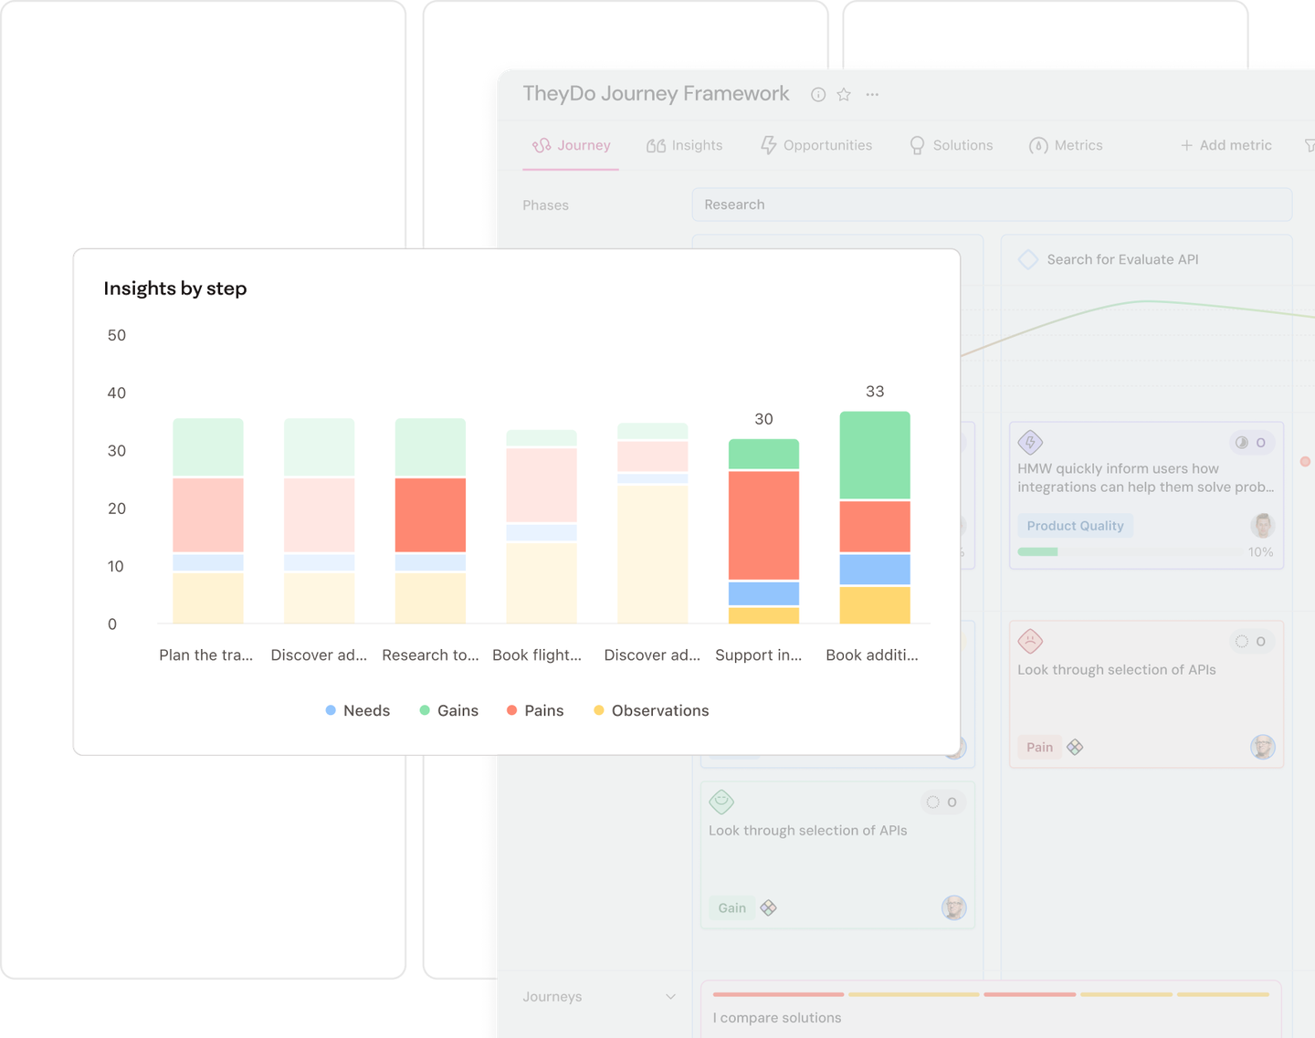Expand the Journeys row chevron
The height and width of the screenshot is (1038, 1315).
coord(670,997)
